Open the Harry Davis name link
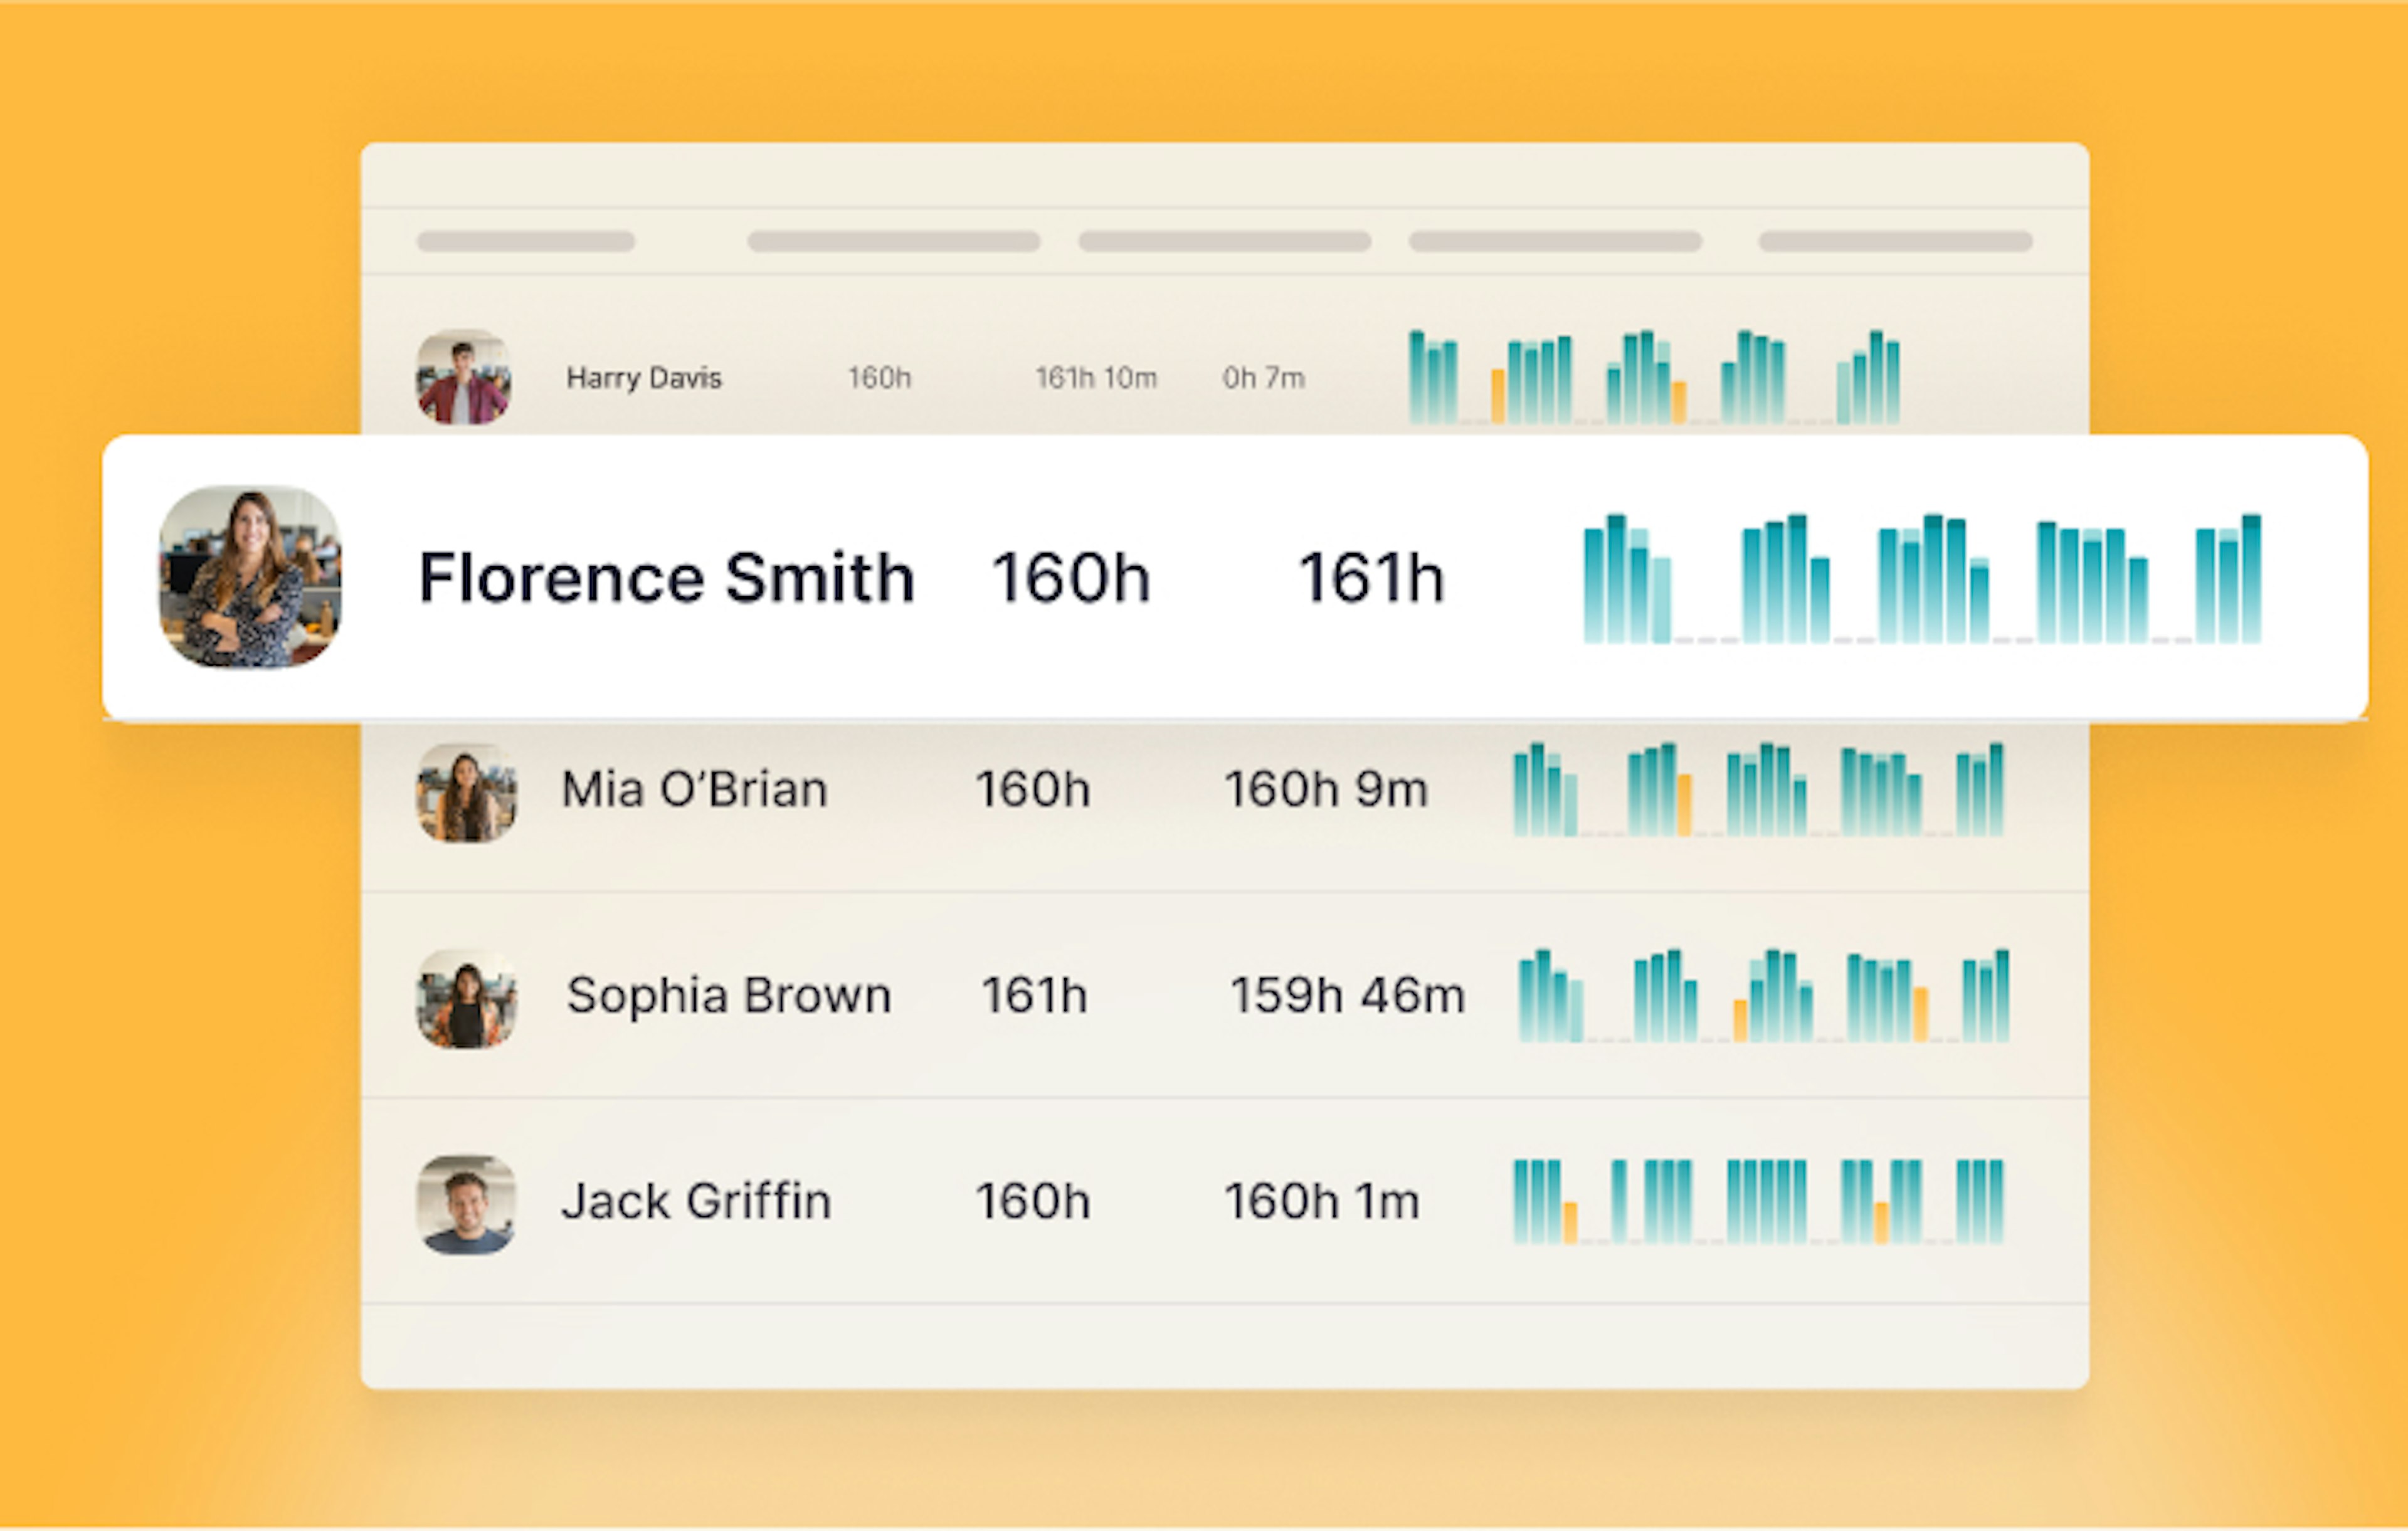 644,378
